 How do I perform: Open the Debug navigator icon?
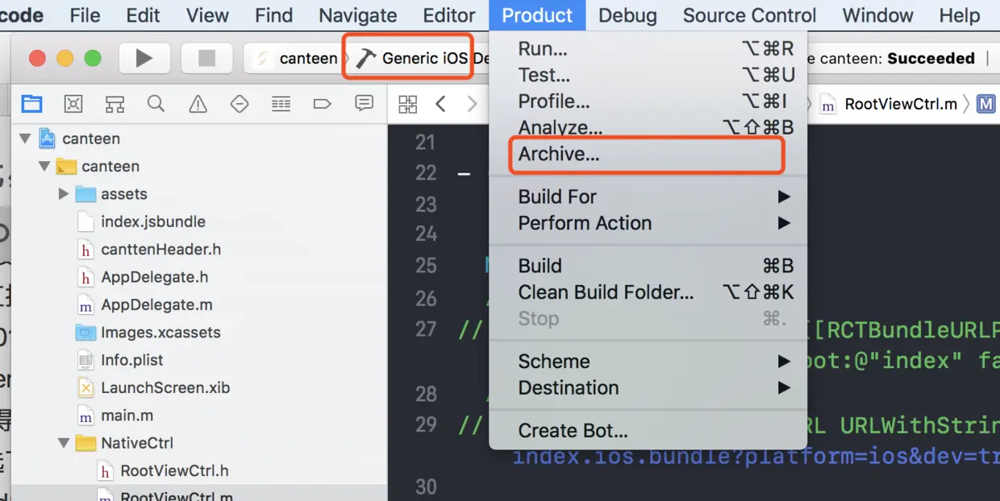[x=281, y=104]
